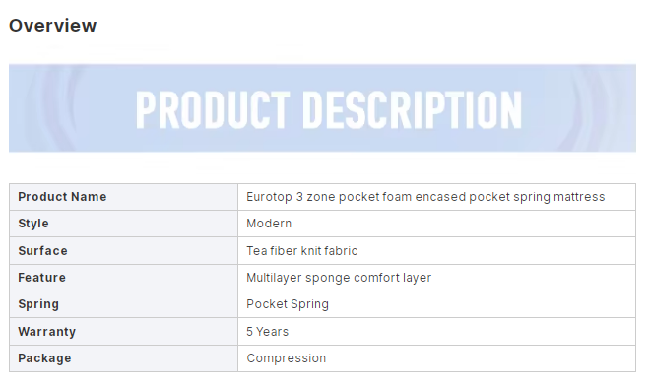The image size is (650, 388).
Task: Click the Compression package value
Action: point(286,358)
